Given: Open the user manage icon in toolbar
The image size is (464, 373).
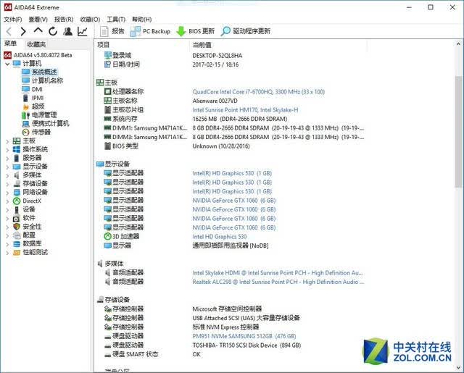Looking at the screenshot, I should (x=67, y=31).
